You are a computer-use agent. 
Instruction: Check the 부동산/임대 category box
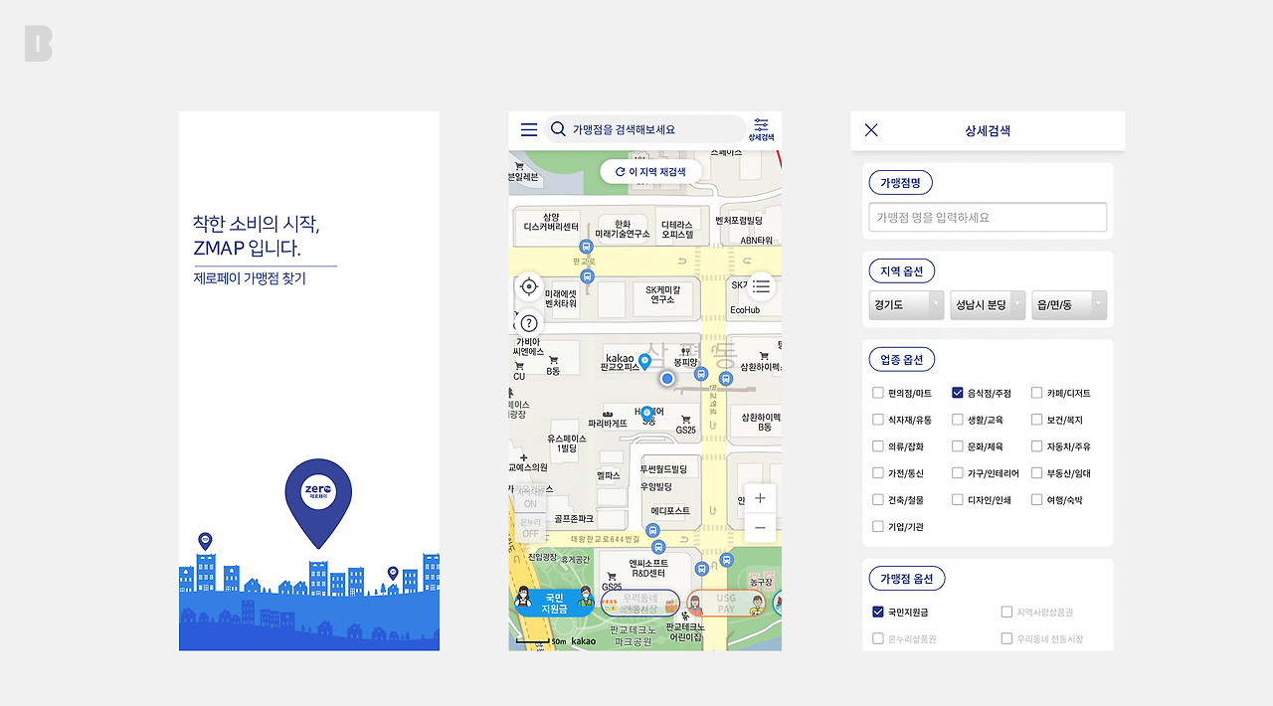[1037, 473]
